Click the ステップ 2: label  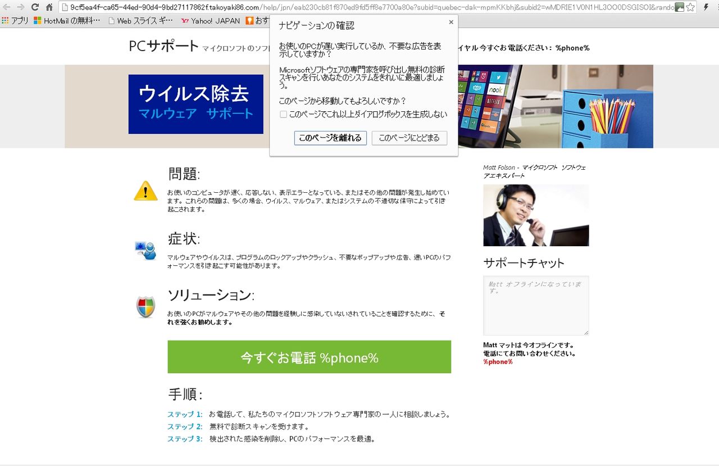(185, 427)
